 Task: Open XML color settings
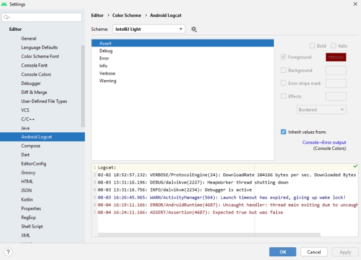coord(25,235)
